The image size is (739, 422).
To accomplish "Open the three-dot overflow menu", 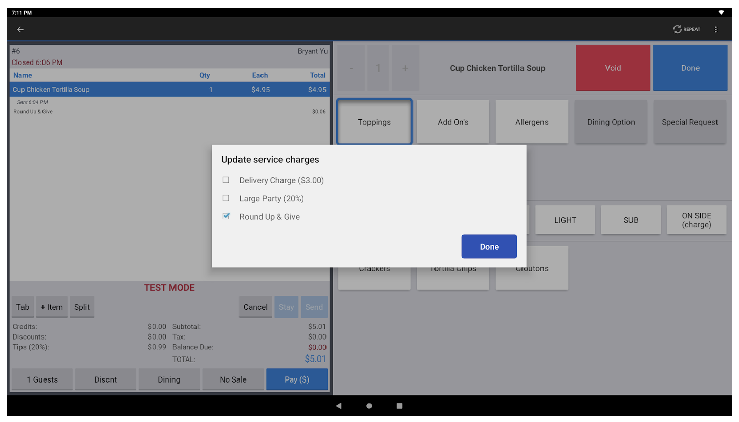I will pyautogui.click(x=715, y=30).
